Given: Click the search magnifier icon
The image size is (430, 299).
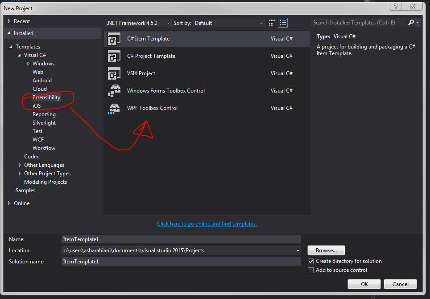Looking at the screenshot, I should click(411, 22).
